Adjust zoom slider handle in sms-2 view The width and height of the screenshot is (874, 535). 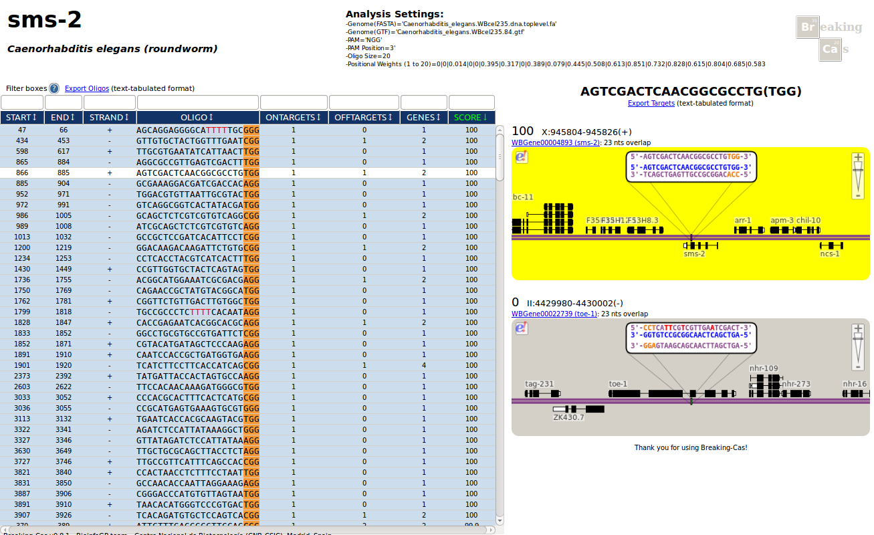click(x=857, y=170)
